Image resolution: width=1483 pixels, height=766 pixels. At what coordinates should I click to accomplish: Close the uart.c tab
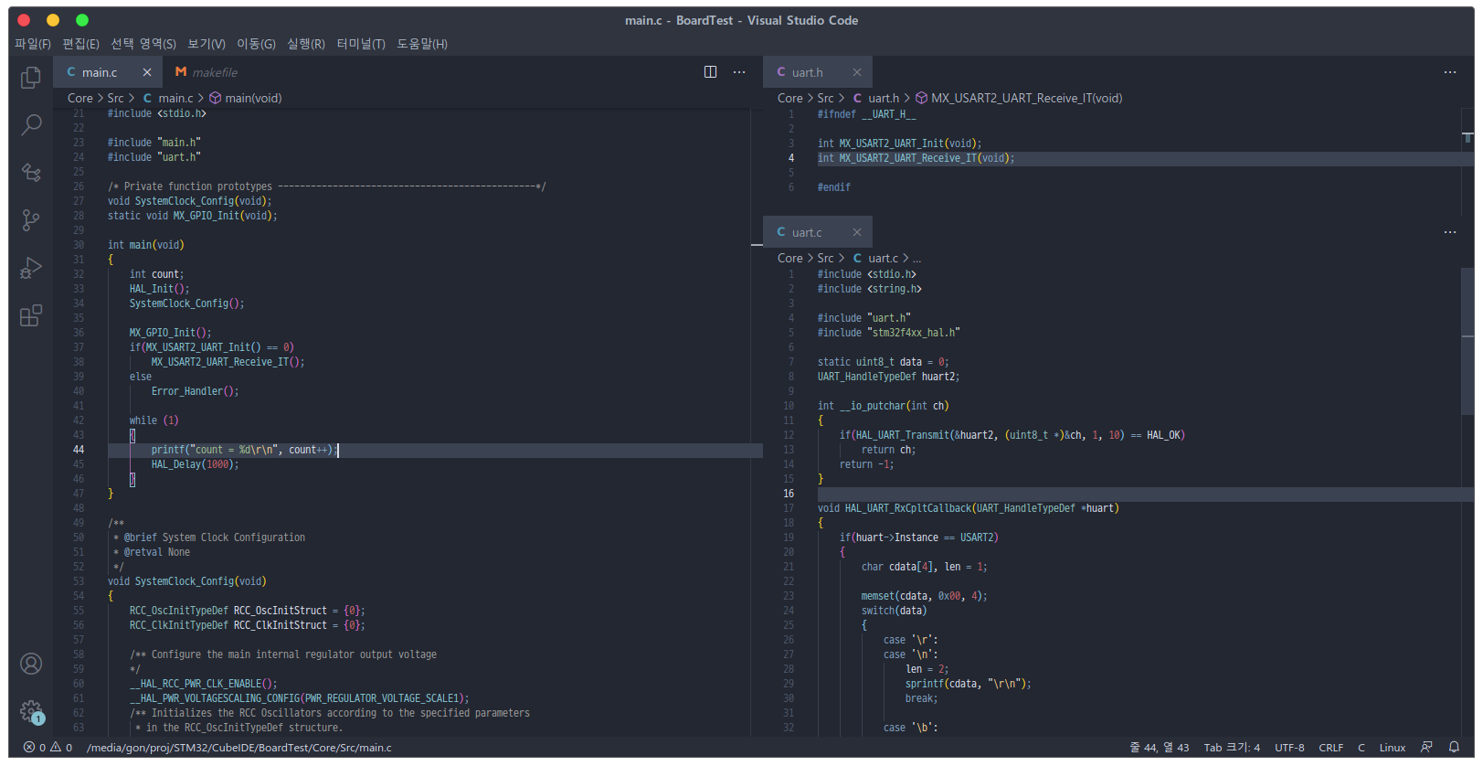[857, 232]
